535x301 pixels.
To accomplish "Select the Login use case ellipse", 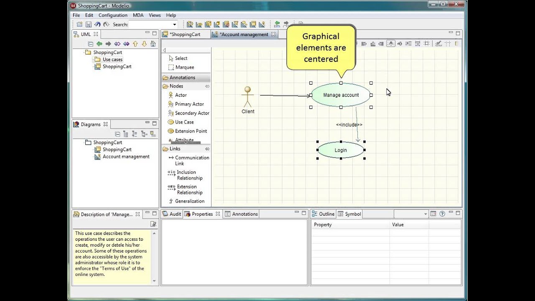I will pyautogui.click(x=341, y=150).
